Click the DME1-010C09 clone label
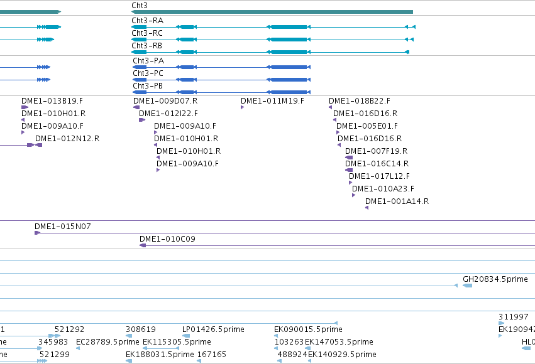This screenshot has width=535, height=364. [167, 239]
